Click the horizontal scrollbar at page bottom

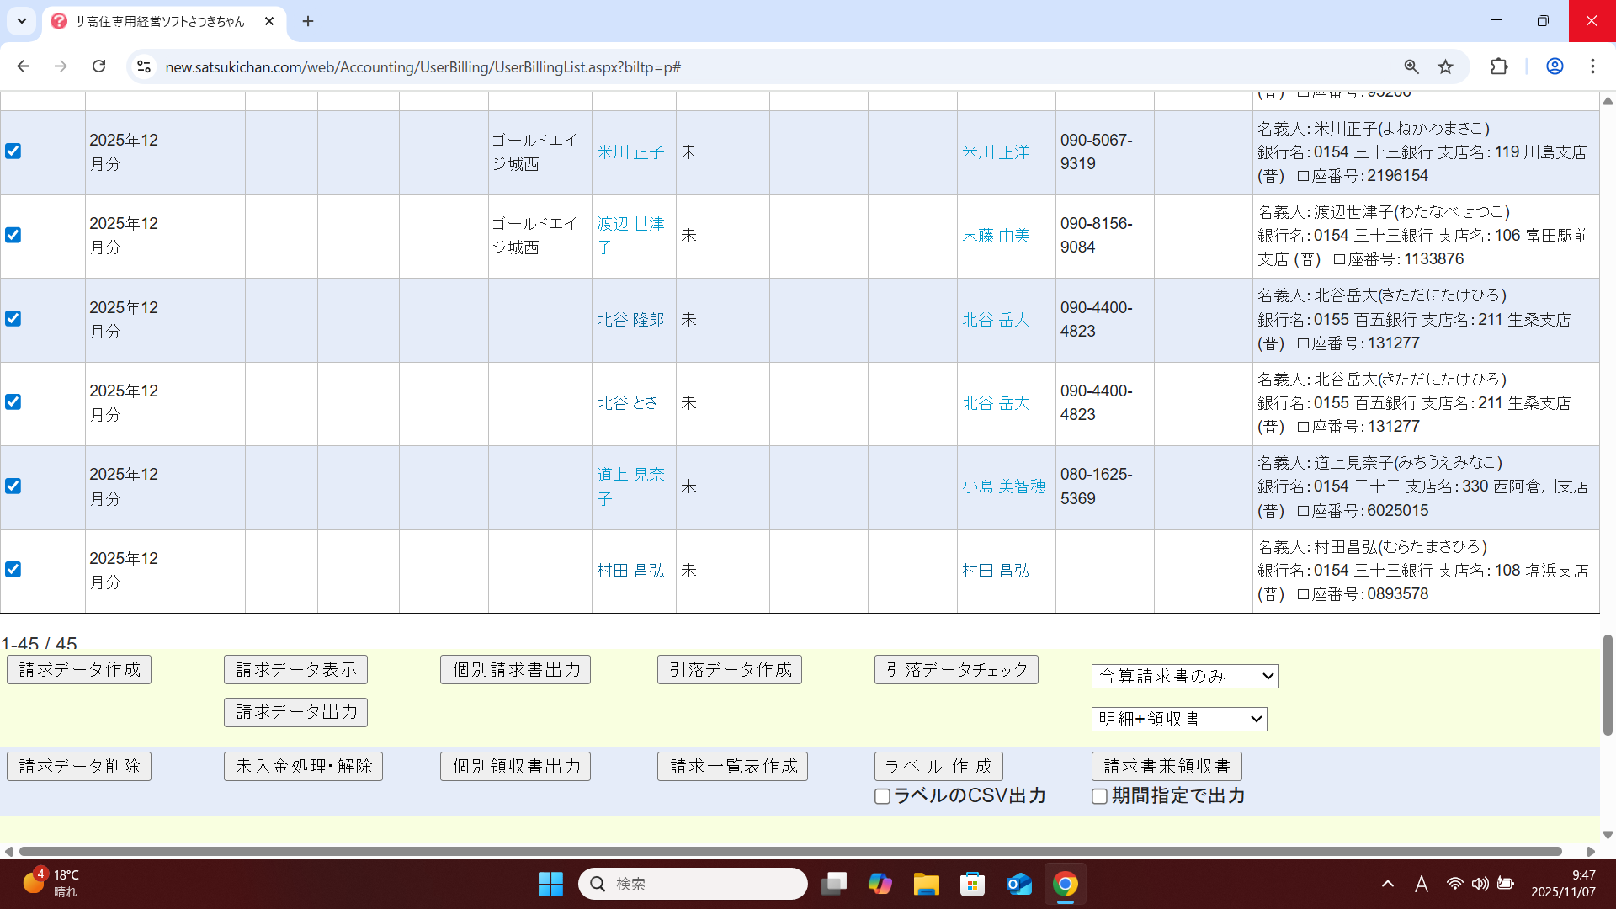(789, 851)
